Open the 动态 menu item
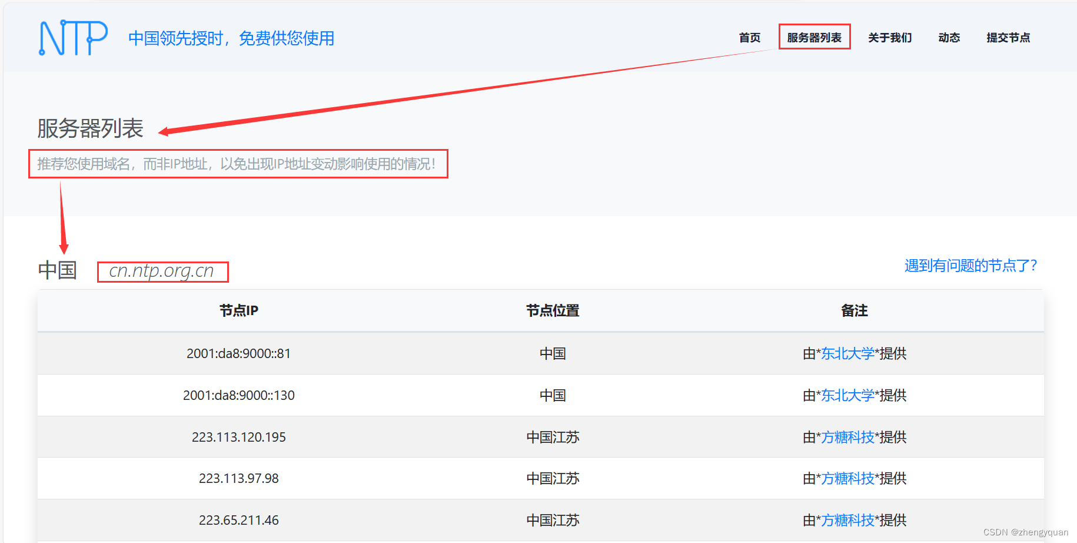Screen dimensions: 1077x543 (x=949, y=38)
